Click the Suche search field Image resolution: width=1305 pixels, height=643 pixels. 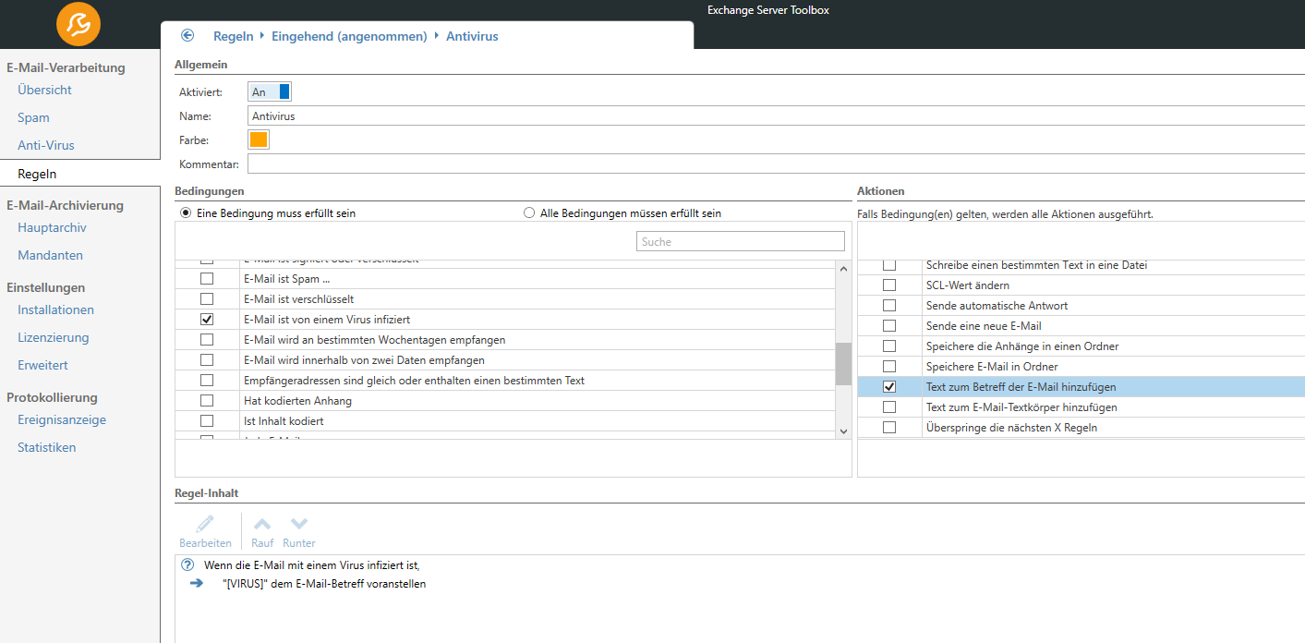coord(740,241)
